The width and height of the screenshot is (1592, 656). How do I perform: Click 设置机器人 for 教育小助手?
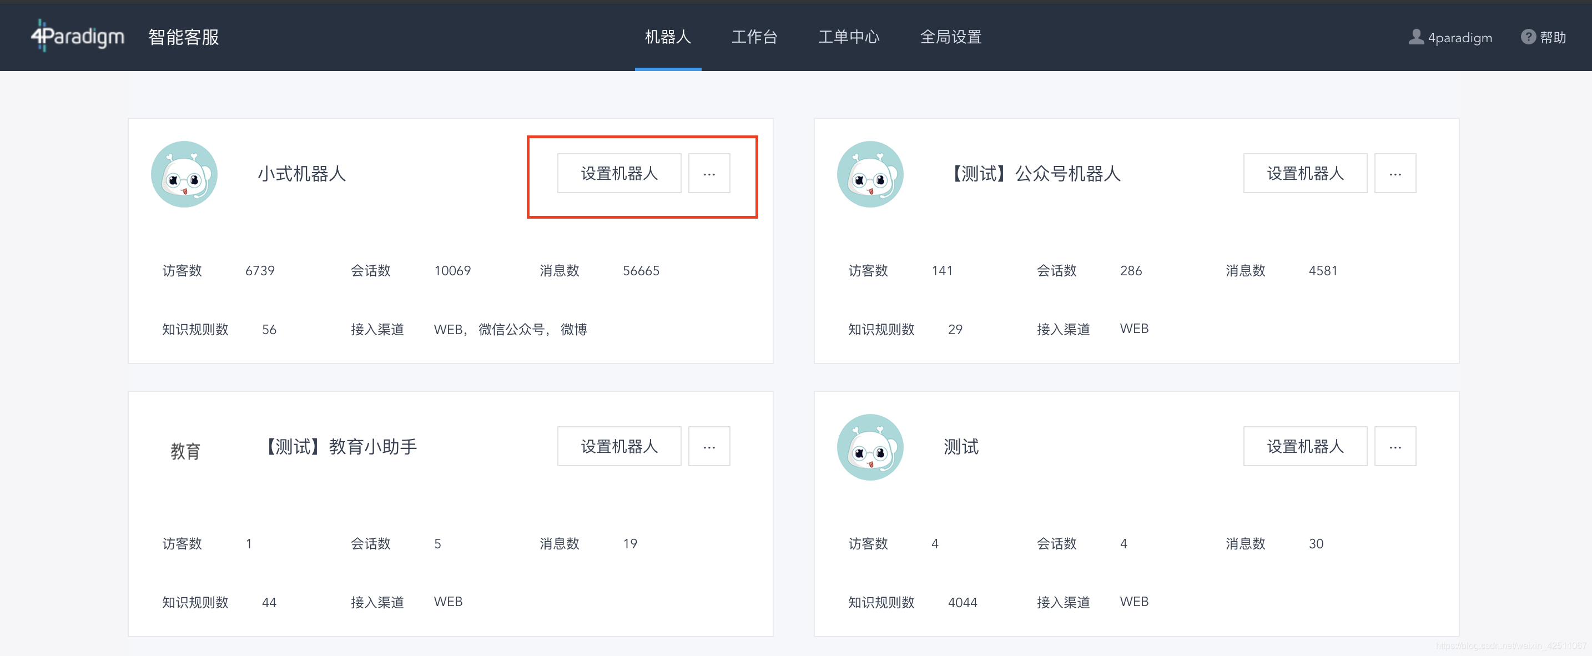[x=618, y=447]
